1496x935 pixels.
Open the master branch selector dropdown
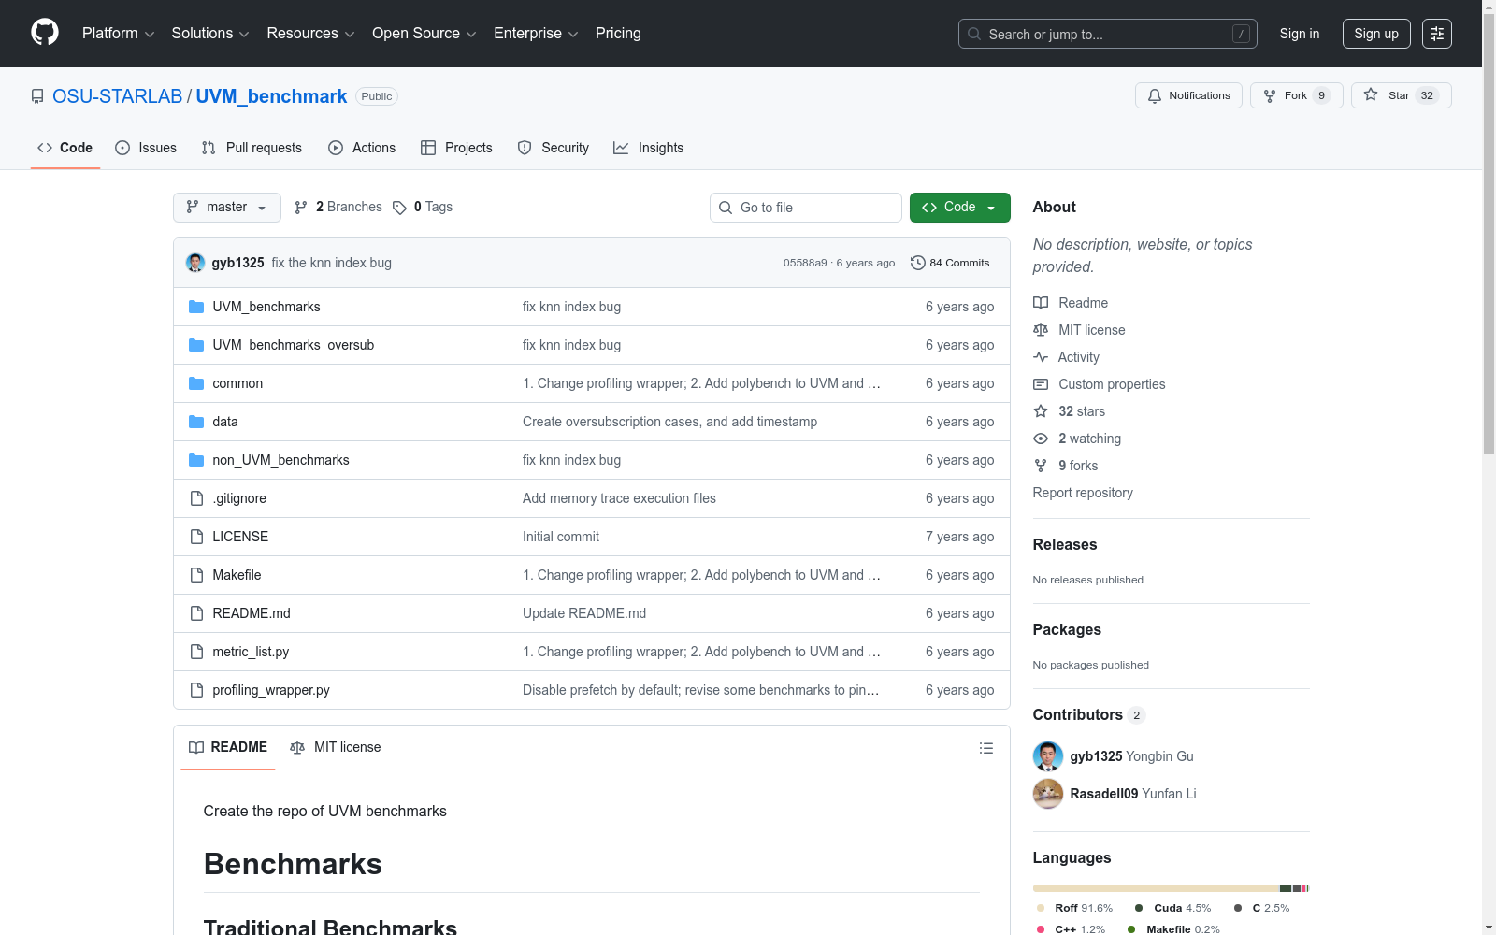227,208
